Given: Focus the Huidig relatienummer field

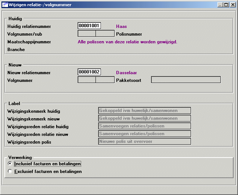Looking at the screenshot, I should (89, 26).
